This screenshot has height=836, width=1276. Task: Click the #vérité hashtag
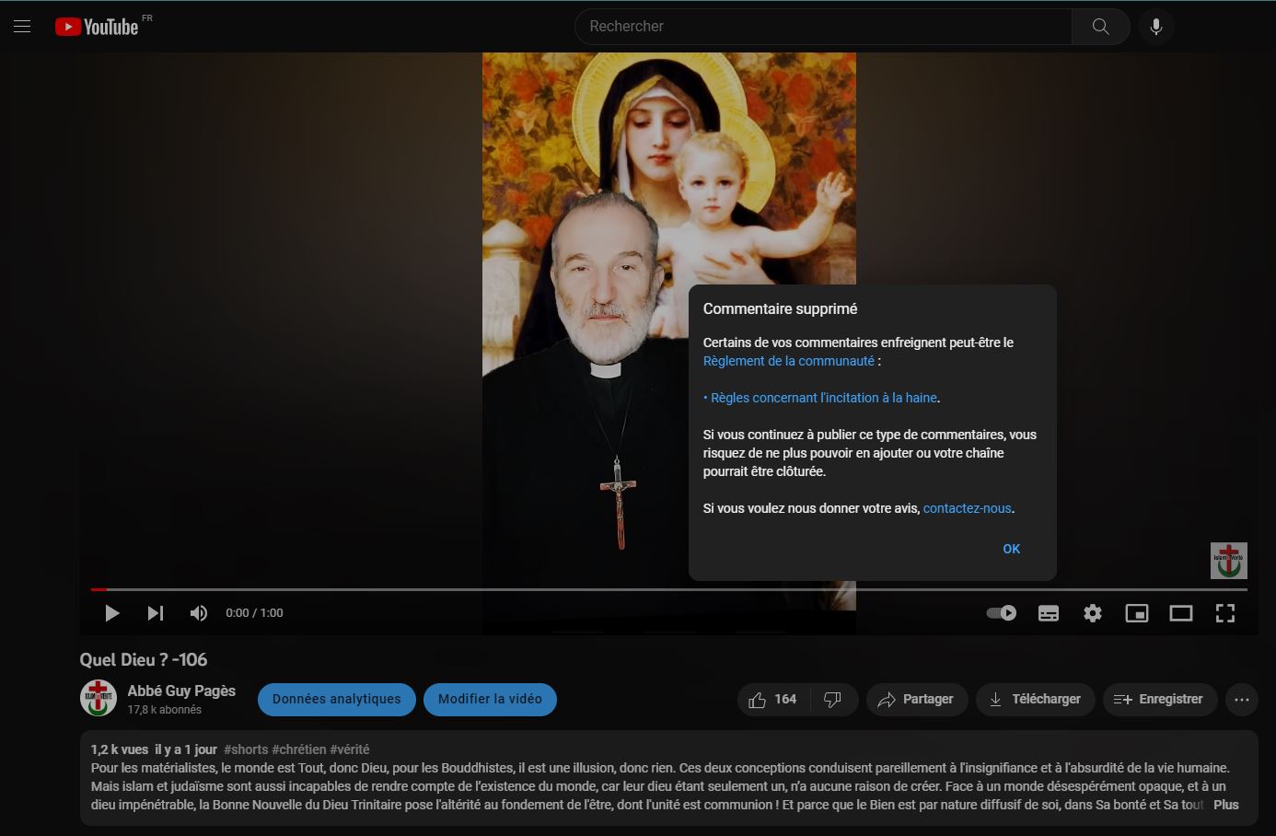[x=350, y=749]
